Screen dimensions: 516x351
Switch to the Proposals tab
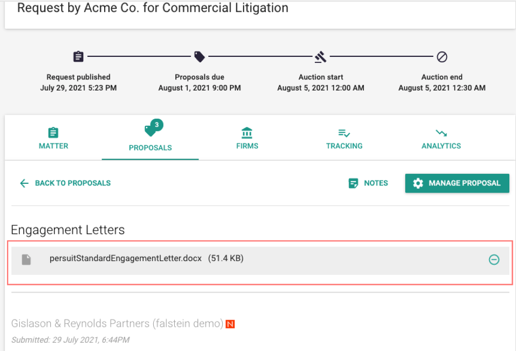pos(150,139)
